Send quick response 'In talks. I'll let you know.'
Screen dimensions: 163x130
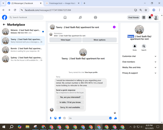(x=70, y=102)
